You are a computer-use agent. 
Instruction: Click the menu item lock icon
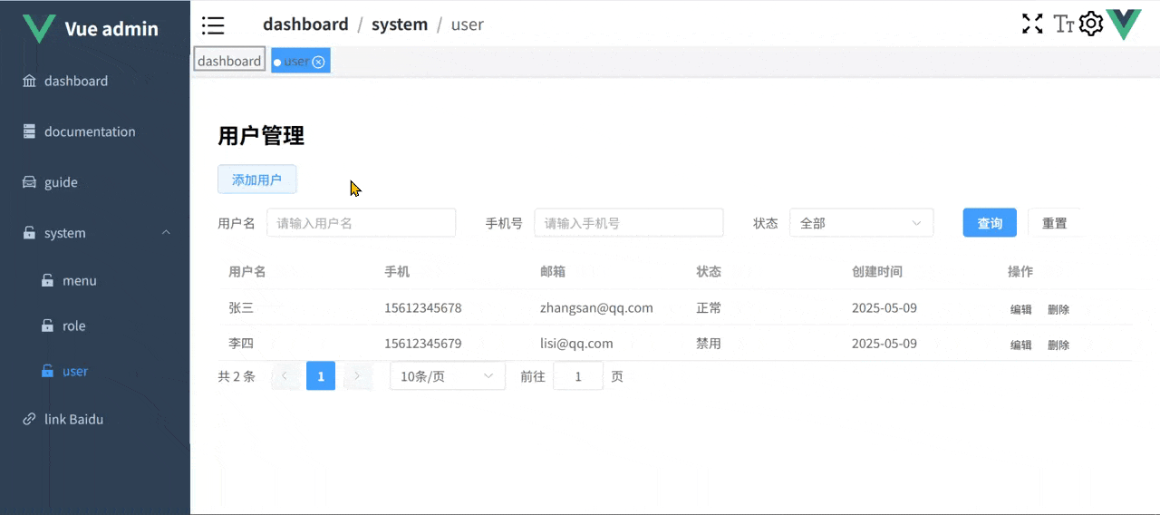click(x=47, y=281)
